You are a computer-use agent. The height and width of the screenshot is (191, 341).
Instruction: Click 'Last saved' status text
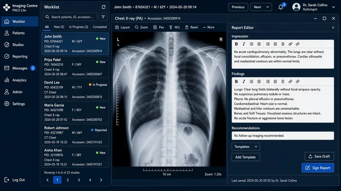point(264,180)
